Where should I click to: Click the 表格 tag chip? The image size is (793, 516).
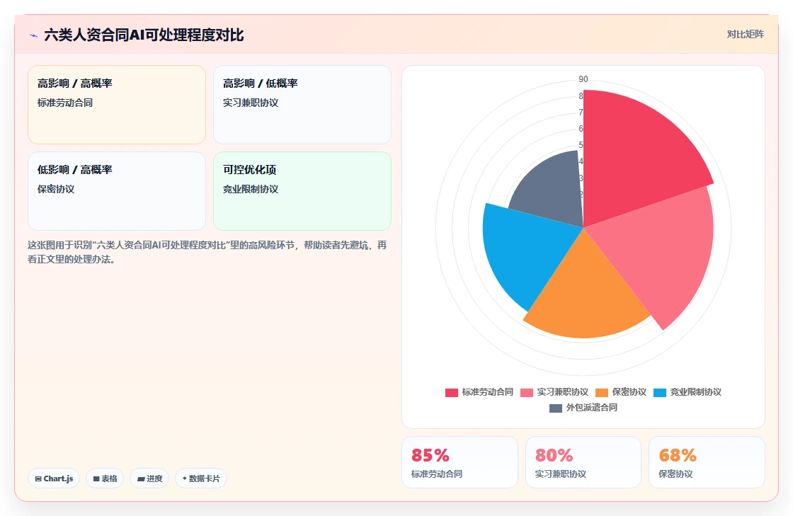tap(105, 478)
